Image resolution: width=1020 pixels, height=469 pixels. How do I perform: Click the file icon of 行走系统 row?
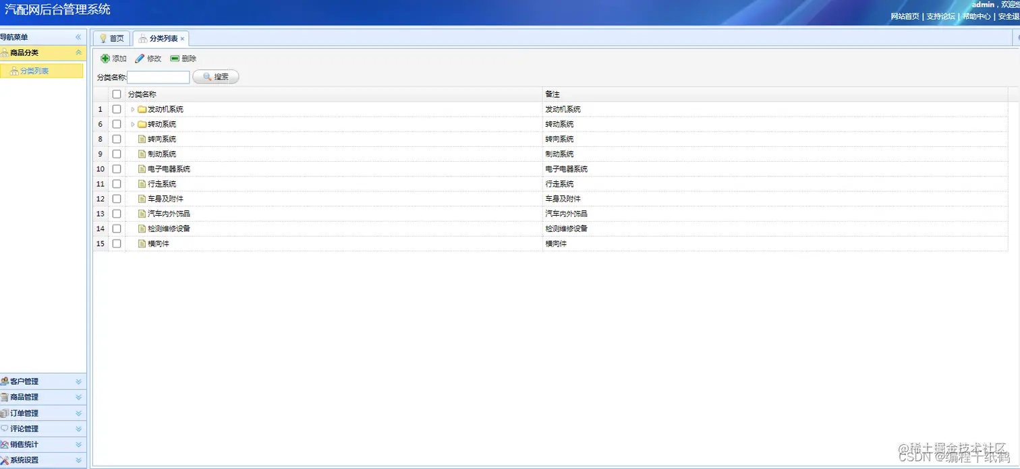click(x=142, y=183)
